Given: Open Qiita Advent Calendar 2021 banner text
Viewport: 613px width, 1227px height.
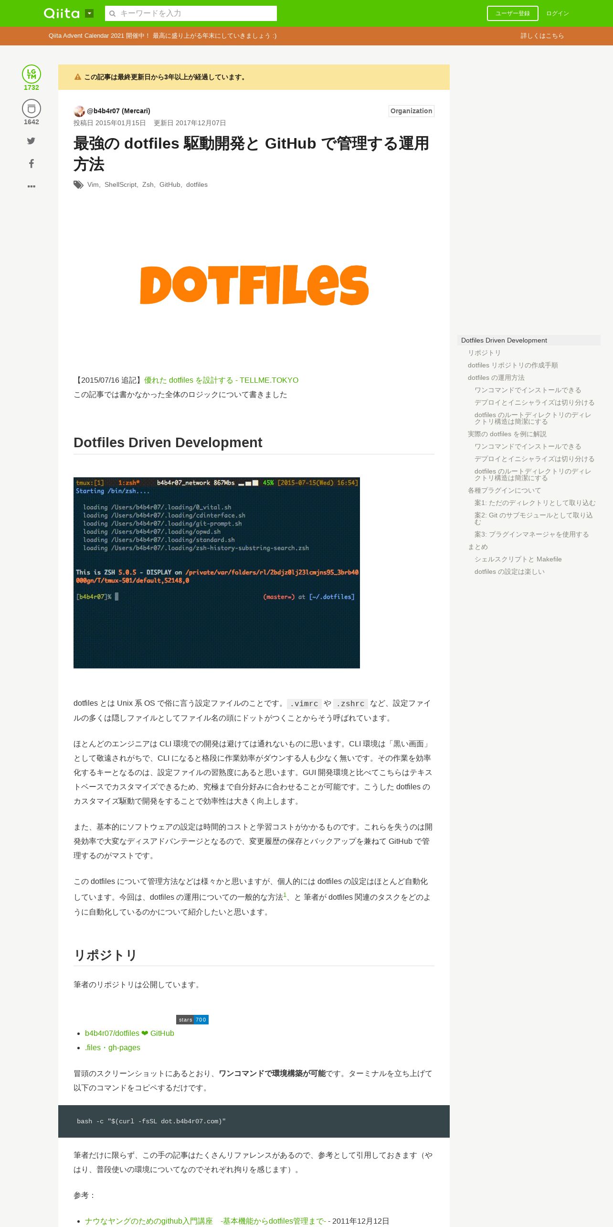Looking at the screenshot, I should 162,36.
